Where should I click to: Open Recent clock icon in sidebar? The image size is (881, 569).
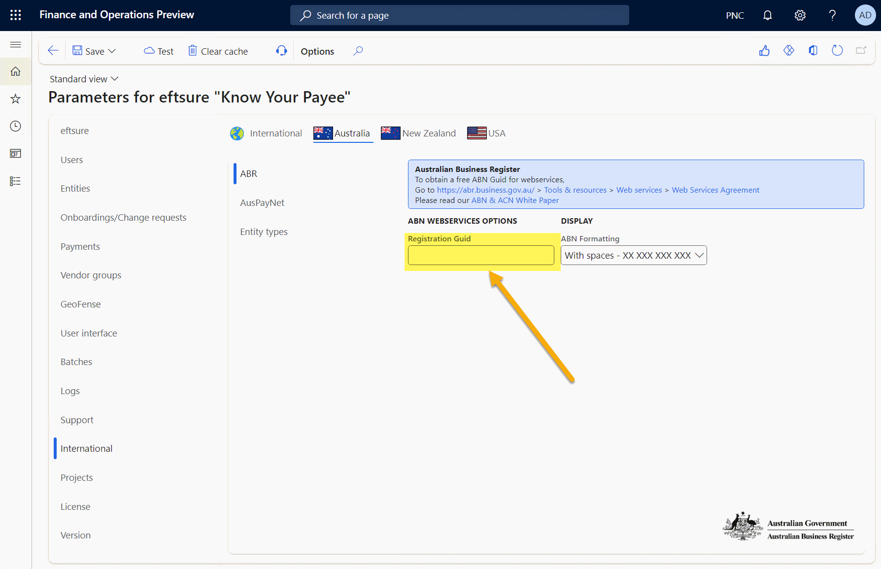pyautogui.click(x=16, y=127)
